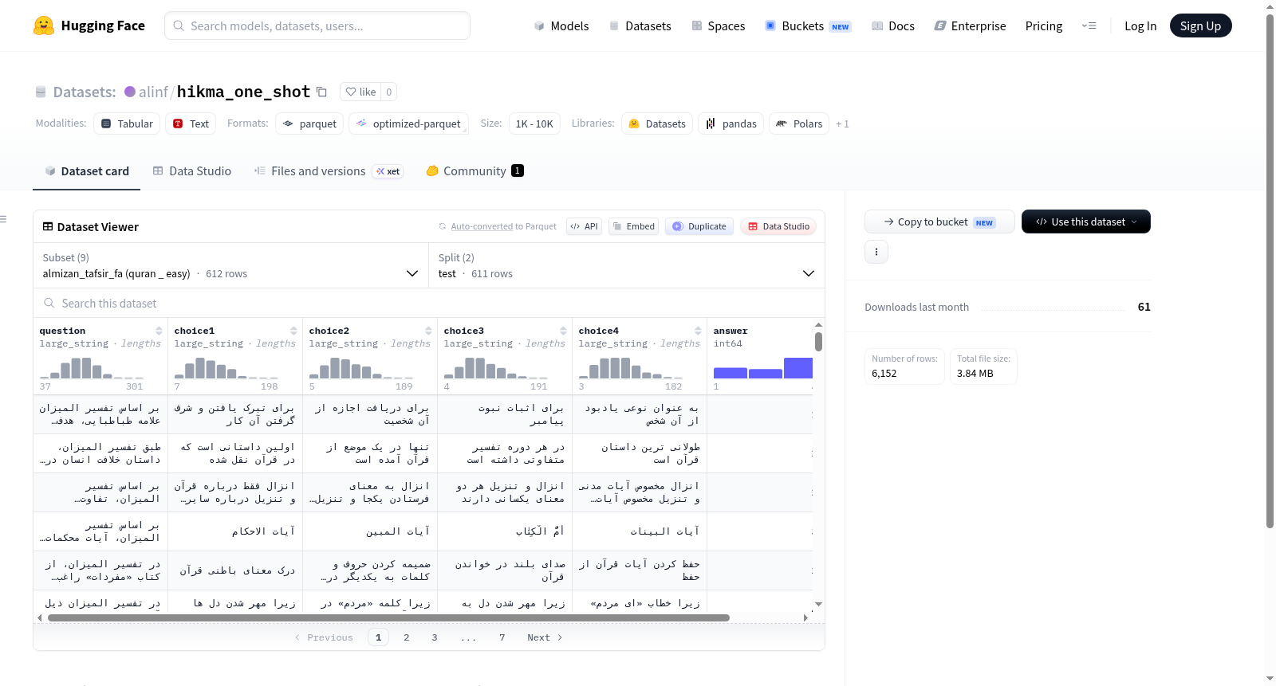Open the alinf owner profile link
The image size is (1276, 686).
coord(153,92)
